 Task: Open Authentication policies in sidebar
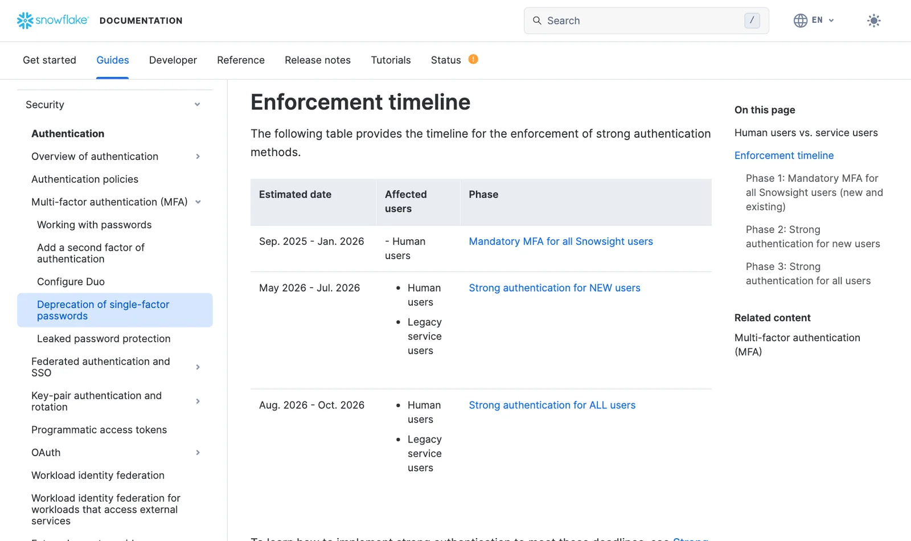(x=85, y=179)
